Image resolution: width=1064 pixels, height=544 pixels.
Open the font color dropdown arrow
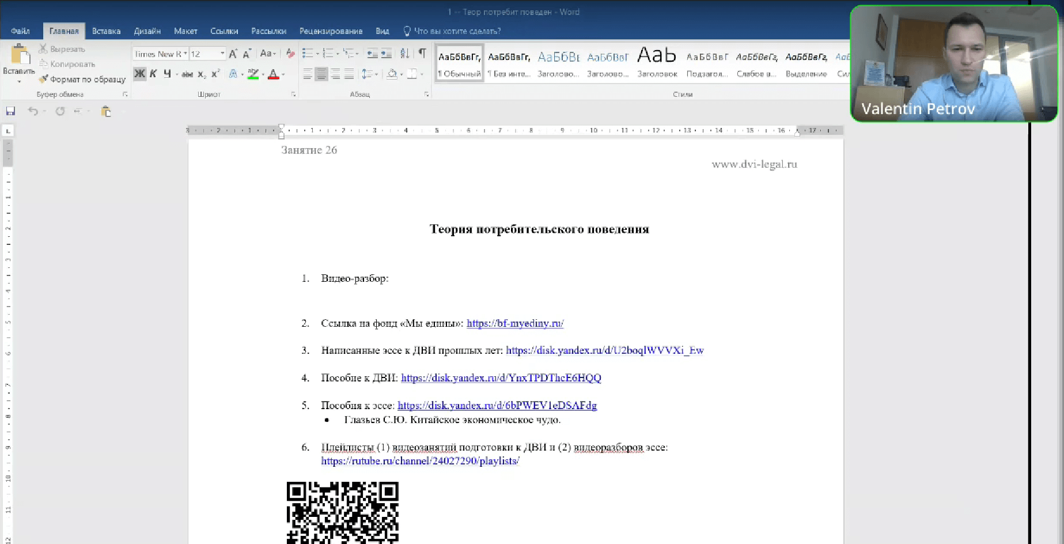pyautogui.click(x=283, y=74)
